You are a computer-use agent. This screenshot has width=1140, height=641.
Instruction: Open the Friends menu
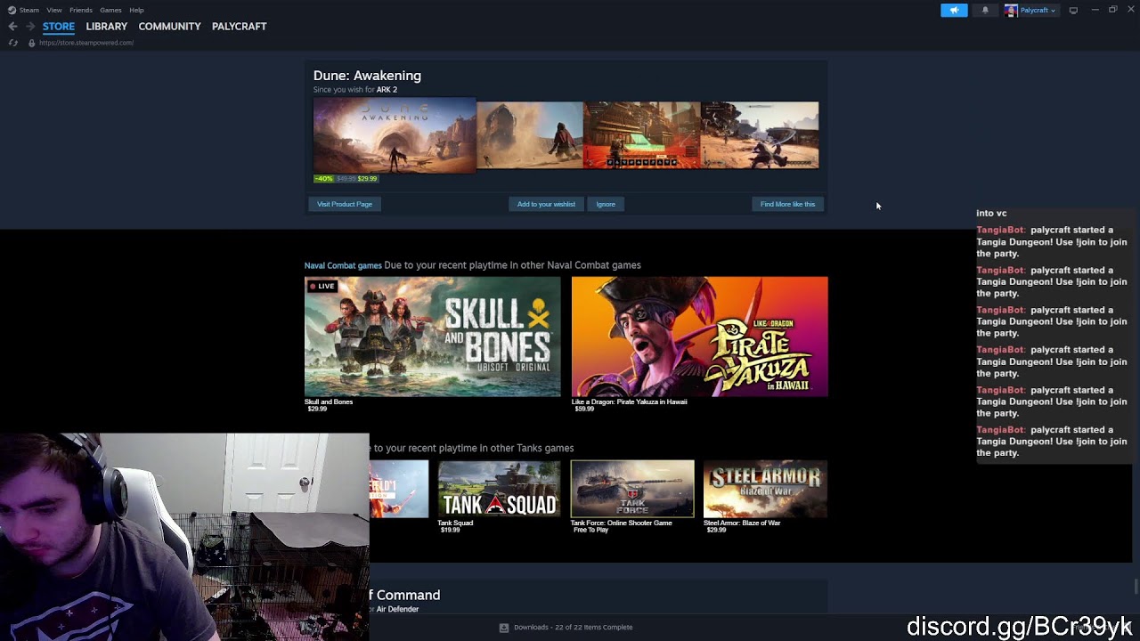81,10
